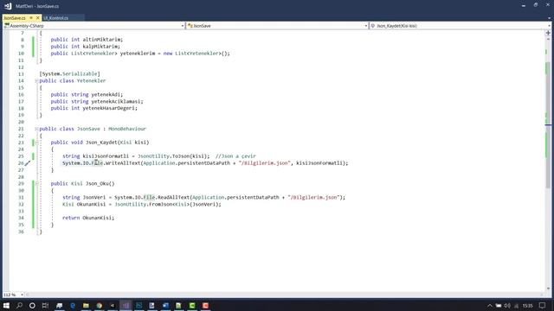
Task: Open Cortana circle on taskbar
Action: click(32, 305)
